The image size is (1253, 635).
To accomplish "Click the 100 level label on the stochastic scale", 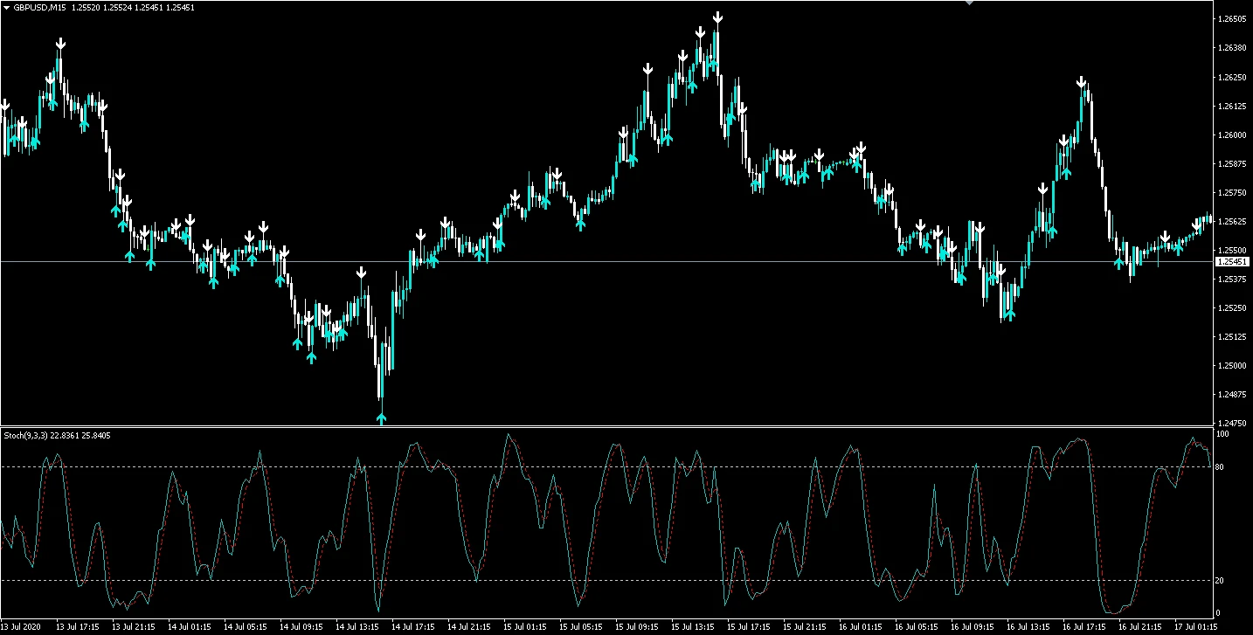I will [x=1222, y=434].
